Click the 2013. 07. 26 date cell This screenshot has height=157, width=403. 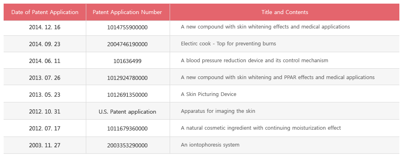click(x=45, y=77)
